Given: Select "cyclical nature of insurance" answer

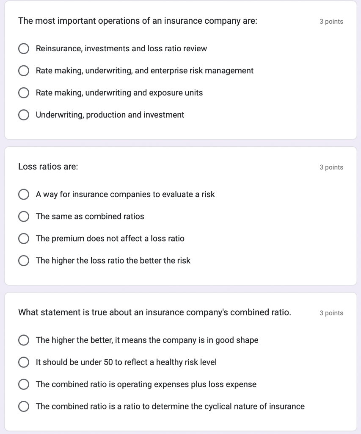Looking at the screenshot, I should click(24, 406).
